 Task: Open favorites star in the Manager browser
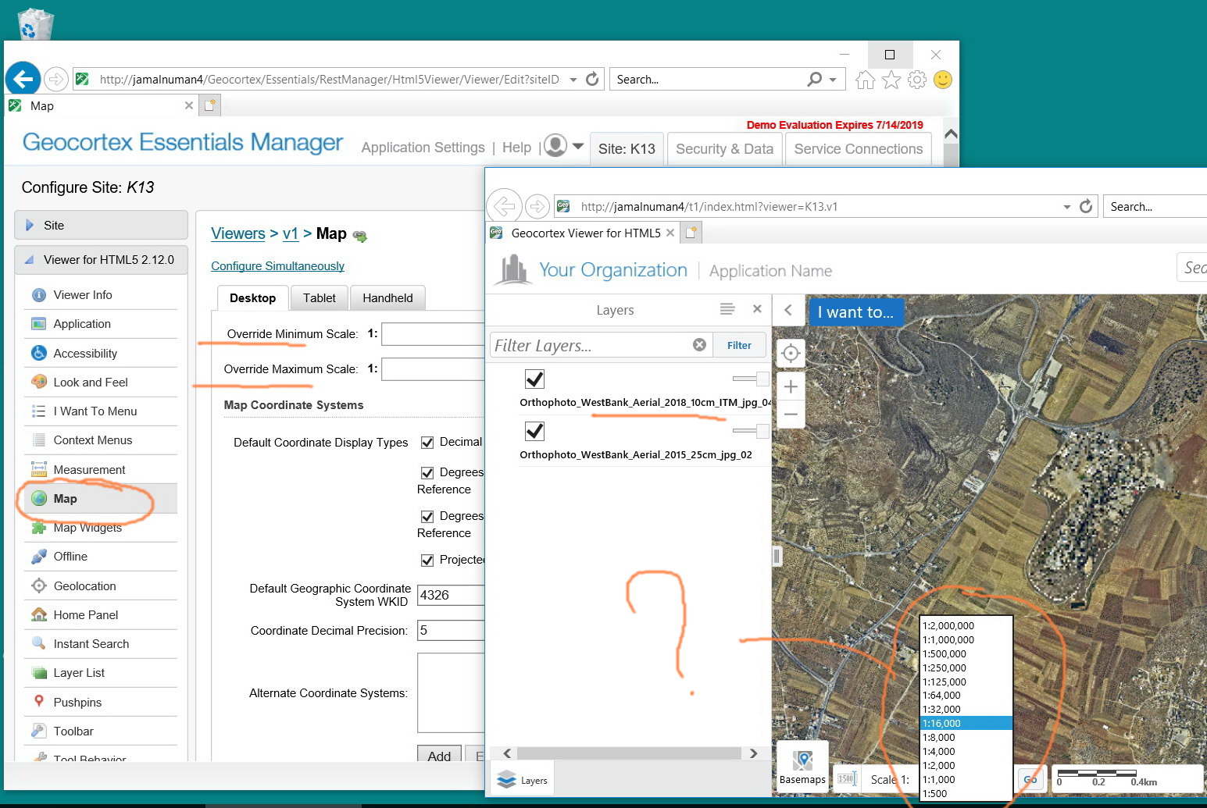click(x=891, y=80)
